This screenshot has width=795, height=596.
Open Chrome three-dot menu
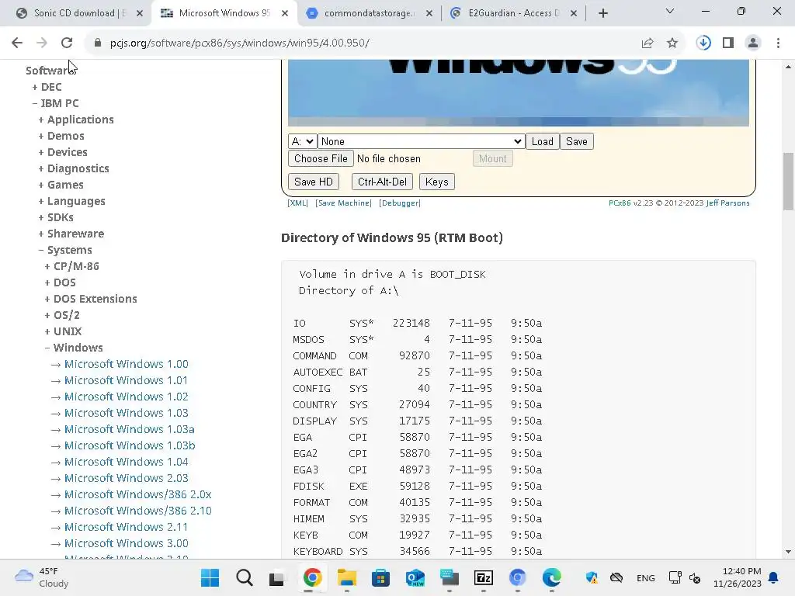click(778, 43)
